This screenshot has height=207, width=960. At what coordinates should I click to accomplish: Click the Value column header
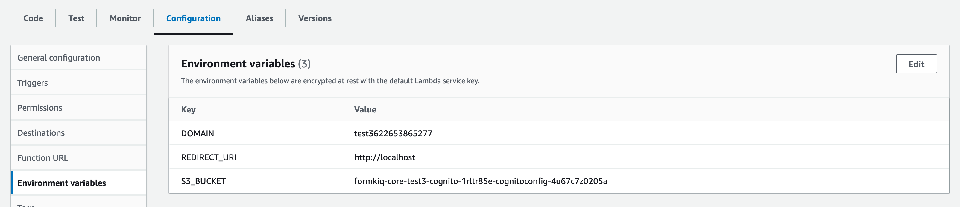pos(365,110)
